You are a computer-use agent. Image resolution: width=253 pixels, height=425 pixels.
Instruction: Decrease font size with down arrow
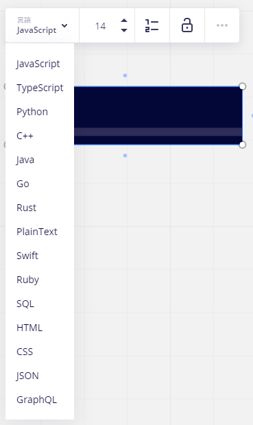point(124,30)
